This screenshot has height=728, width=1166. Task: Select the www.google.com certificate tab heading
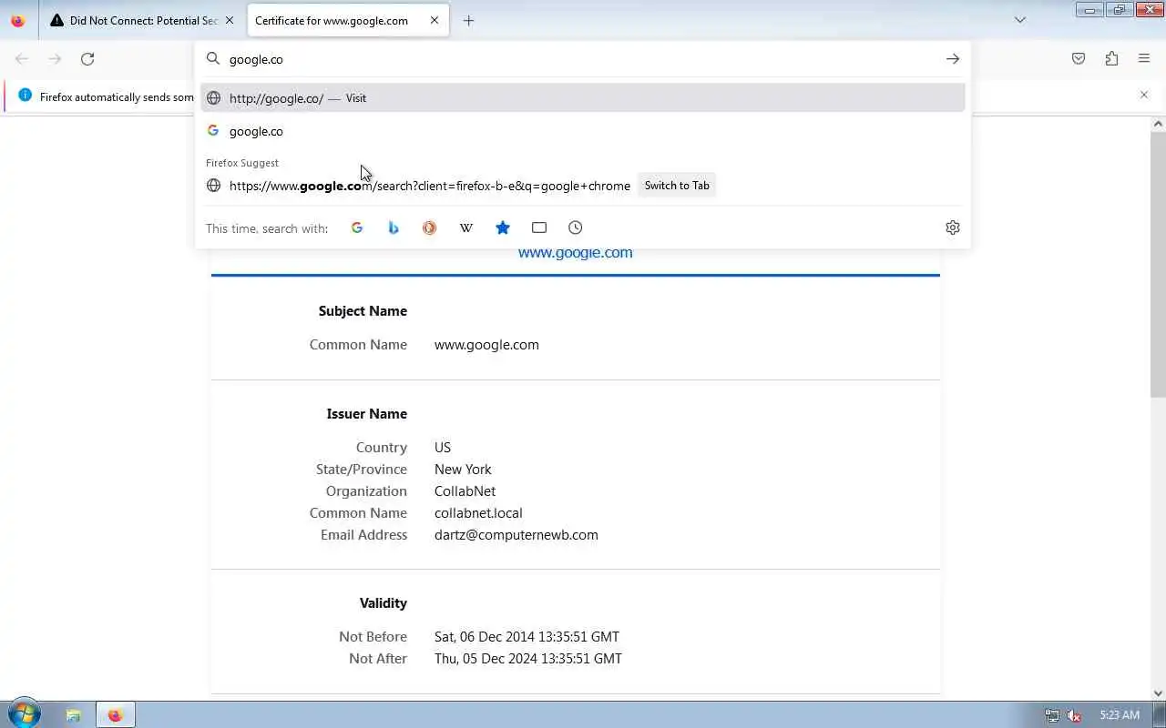(575, 253)
